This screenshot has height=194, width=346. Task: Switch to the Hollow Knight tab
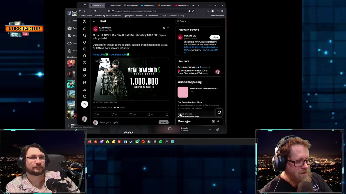(x=165, y=5)
